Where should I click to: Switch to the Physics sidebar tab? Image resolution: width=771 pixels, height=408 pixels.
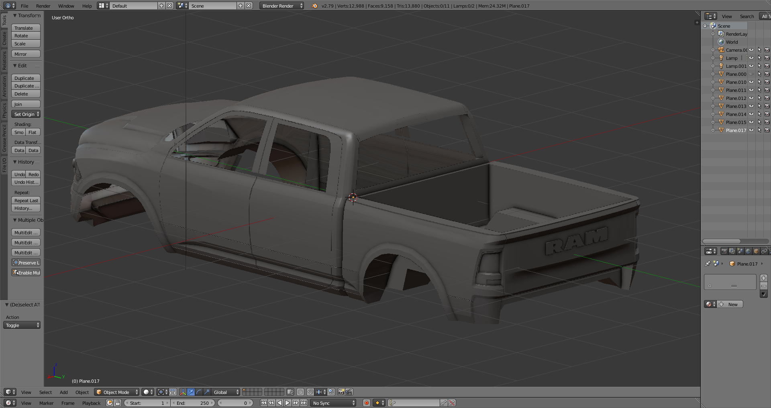4,110
